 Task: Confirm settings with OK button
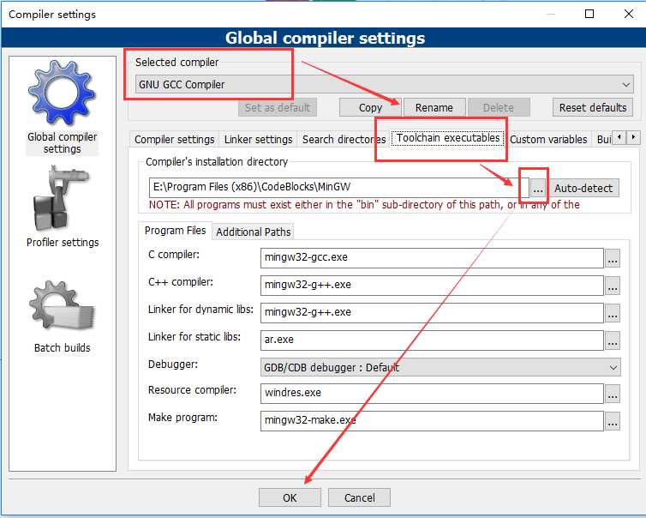pyautogui.click(x=290, y=497)
